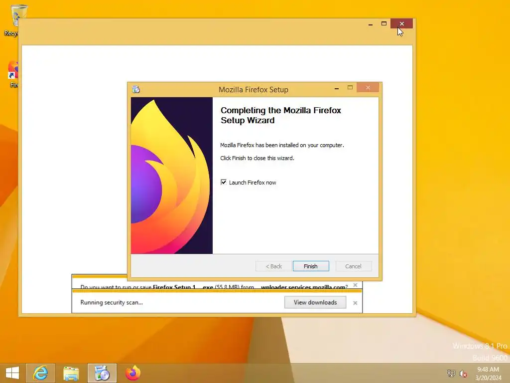Screen dimensions: 510x383
Task: Click the Running security scan text
Action: pos(112,302)
